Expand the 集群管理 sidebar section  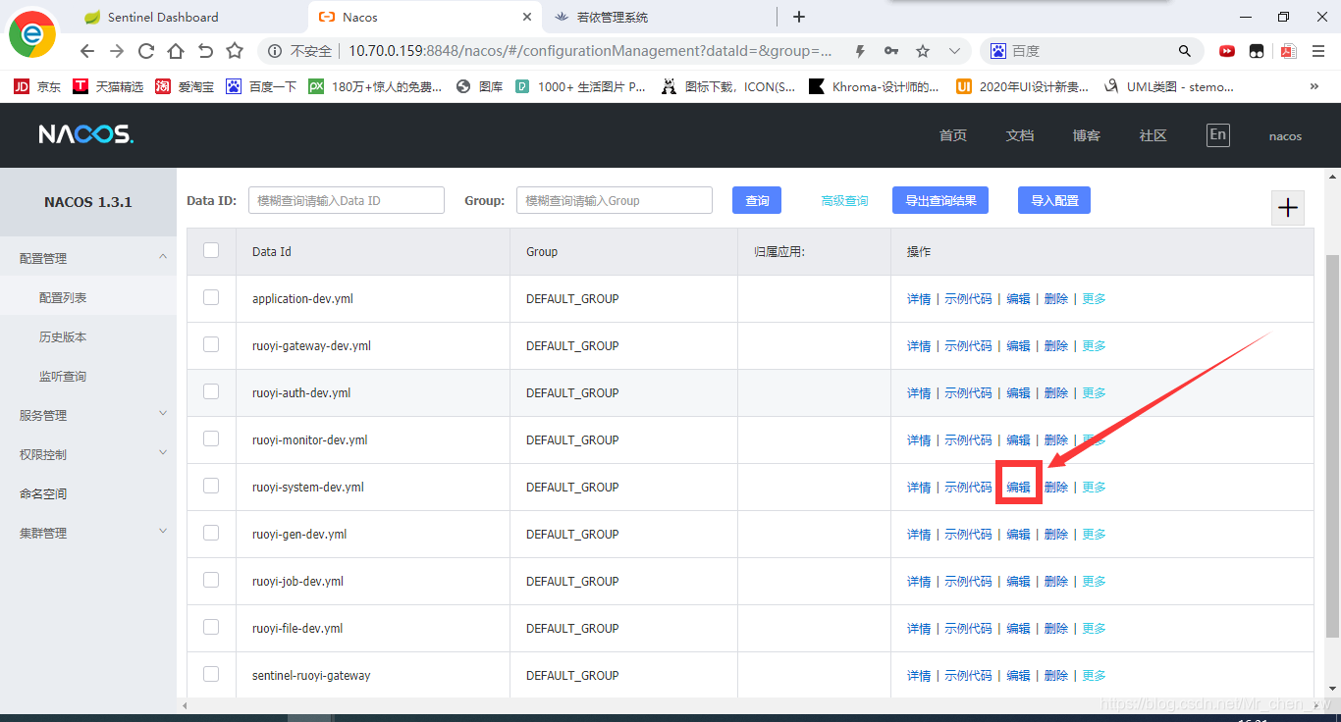88,533
